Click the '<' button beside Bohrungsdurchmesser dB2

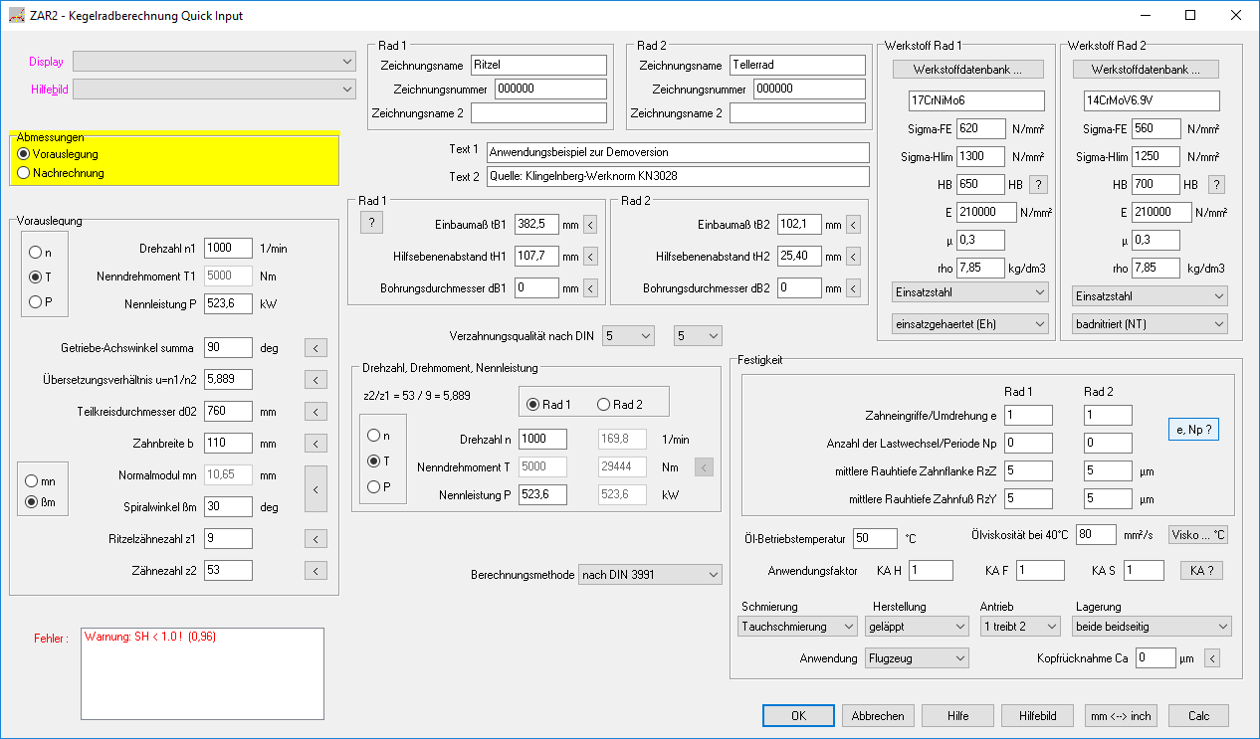pos(852,288)
